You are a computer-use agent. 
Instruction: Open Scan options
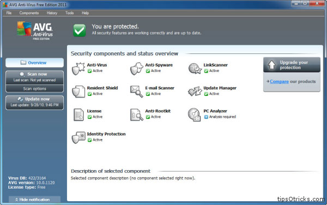(35, 89)
